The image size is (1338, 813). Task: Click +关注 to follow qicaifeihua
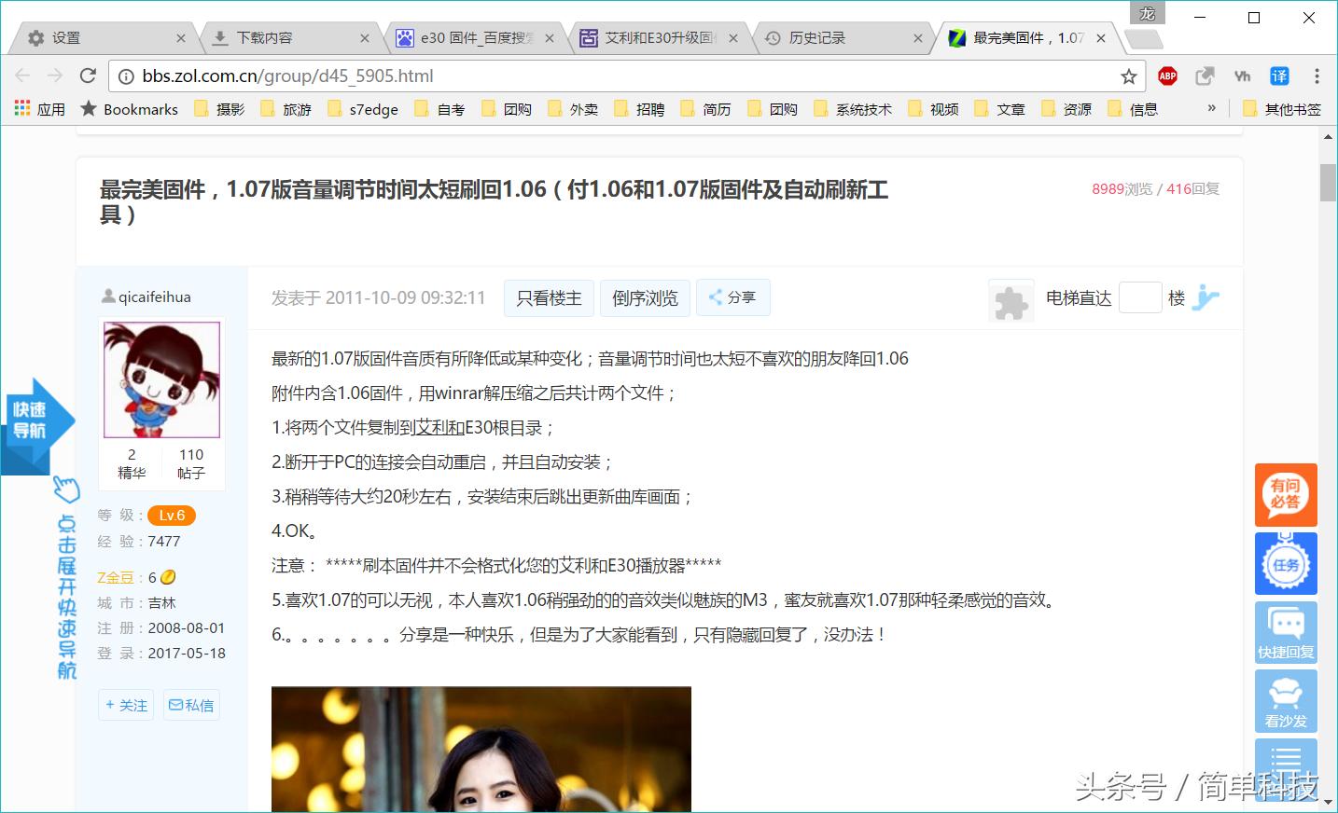click(x=125, y=705)
